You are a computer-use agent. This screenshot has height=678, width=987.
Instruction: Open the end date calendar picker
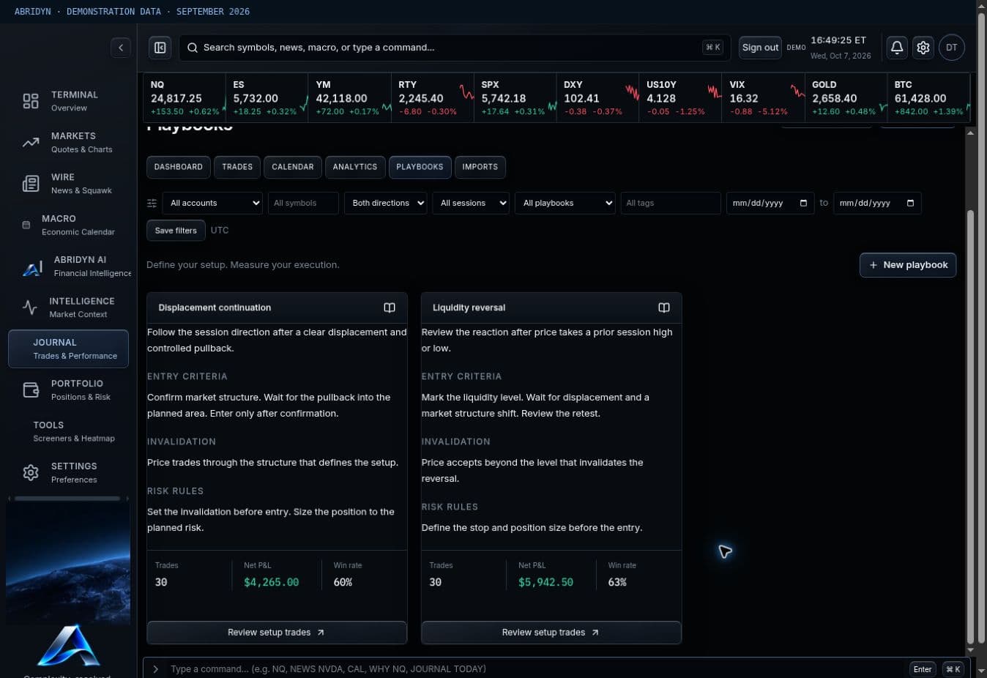[x=910, y=203]
